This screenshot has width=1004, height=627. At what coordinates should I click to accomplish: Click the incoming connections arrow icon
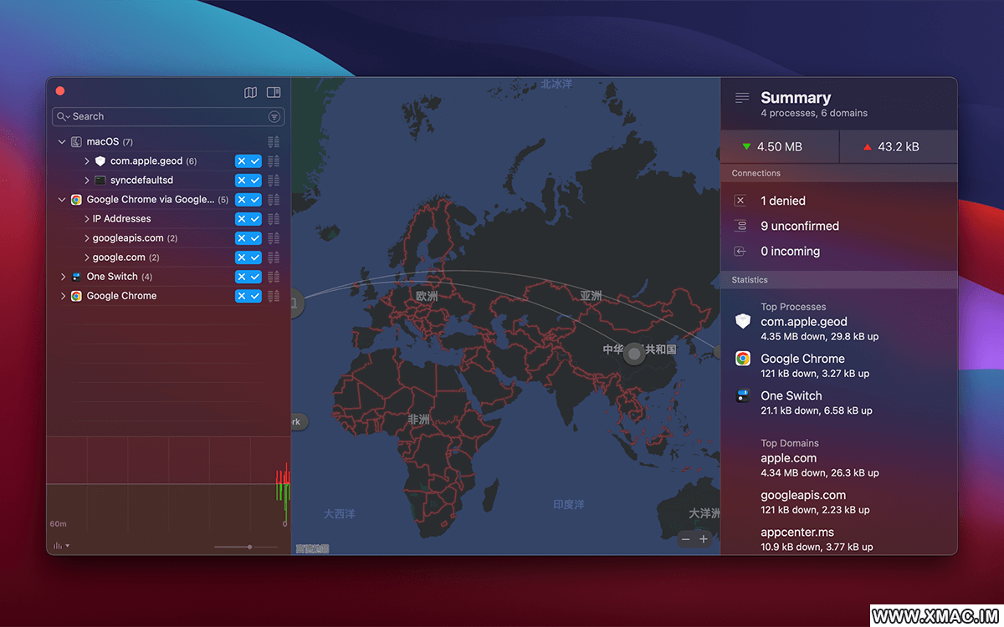740,251
